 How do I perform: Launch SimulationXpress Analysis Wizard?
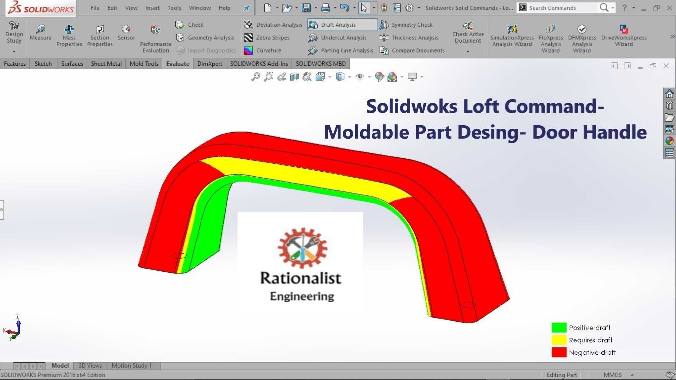pyautogui.click(x=512, y=36)
